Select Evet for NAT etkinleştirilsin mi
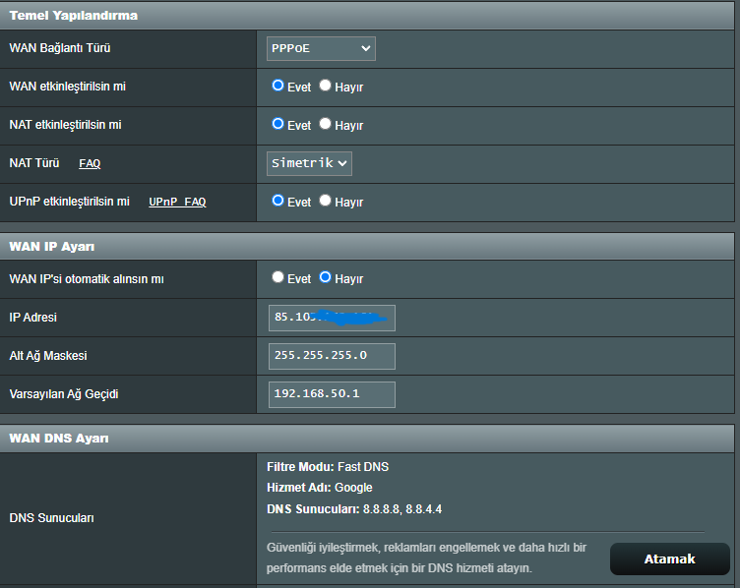Image resolution: width=740 pixels, height=588 pixels. [x=277, y=124]
